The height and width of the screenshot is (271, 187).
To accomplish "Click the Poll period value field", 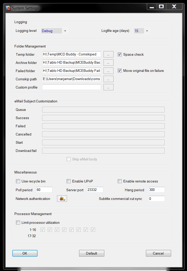I will pyautogui.click(x=44, y=190).
